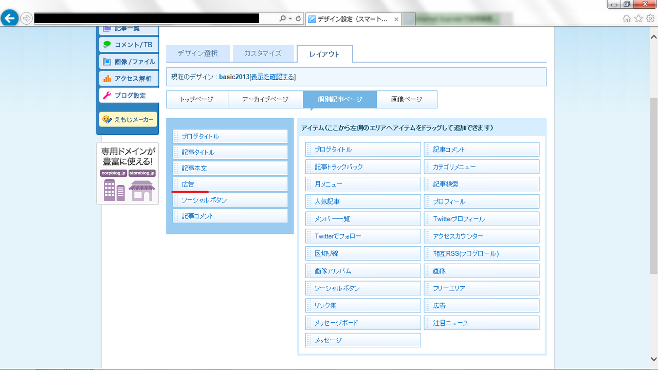The height and width of the screenshot is (370, 658).
Task: Click 画像 in the items list
Action: [x=482, y=271]
